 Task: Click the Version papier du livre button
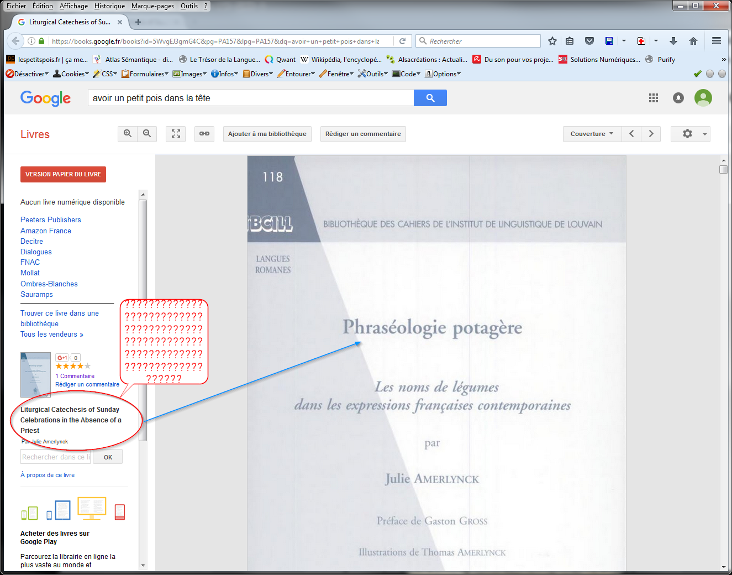coord(63,174)
